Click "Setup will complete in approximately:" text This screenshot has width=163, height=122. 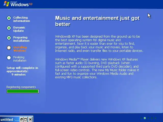point(22,69)
